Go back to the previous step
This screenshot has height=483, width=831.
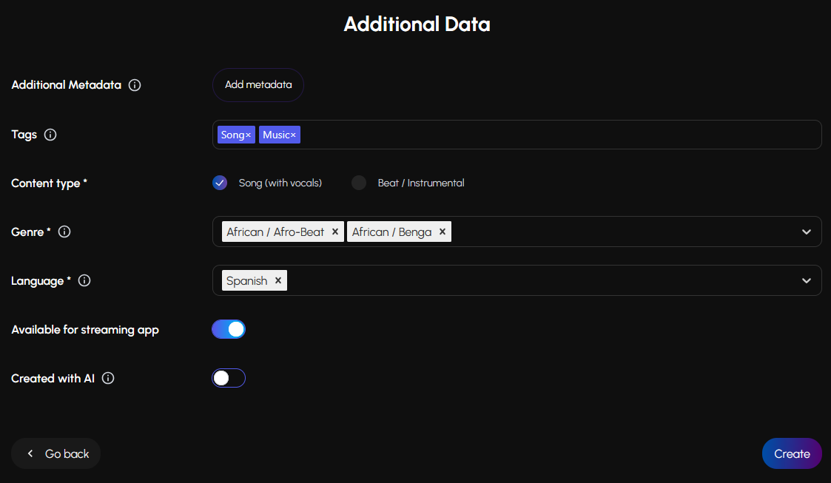pyautogui.click(x=56, y=453)
